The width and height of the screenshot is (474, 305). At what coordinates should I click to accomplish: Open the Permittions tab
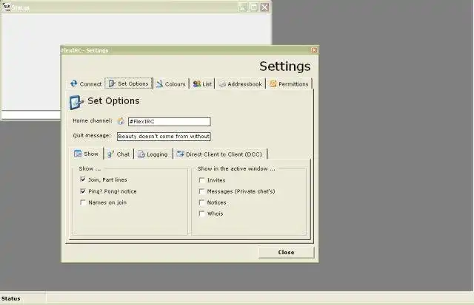coord(289,83)
